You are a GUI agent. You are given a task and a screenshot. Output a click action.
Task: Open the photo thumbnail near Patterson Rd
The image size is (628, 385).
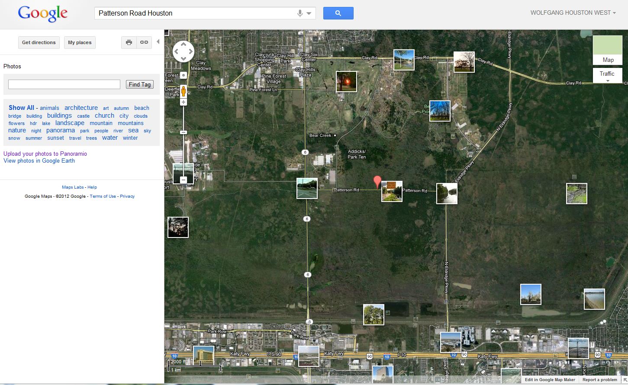tap(391, 191)
